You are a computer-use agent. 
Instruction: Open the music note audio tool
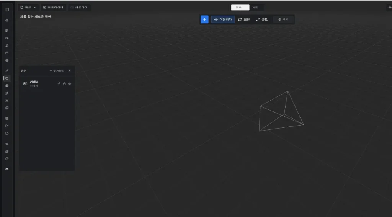[x=7, y=46]
